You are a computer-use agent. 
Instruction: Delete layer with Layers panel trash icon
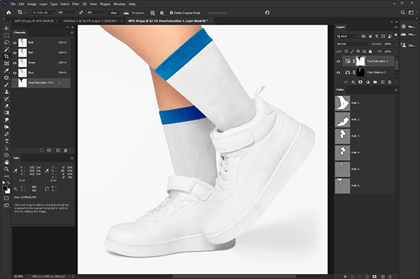pos(390,82)
